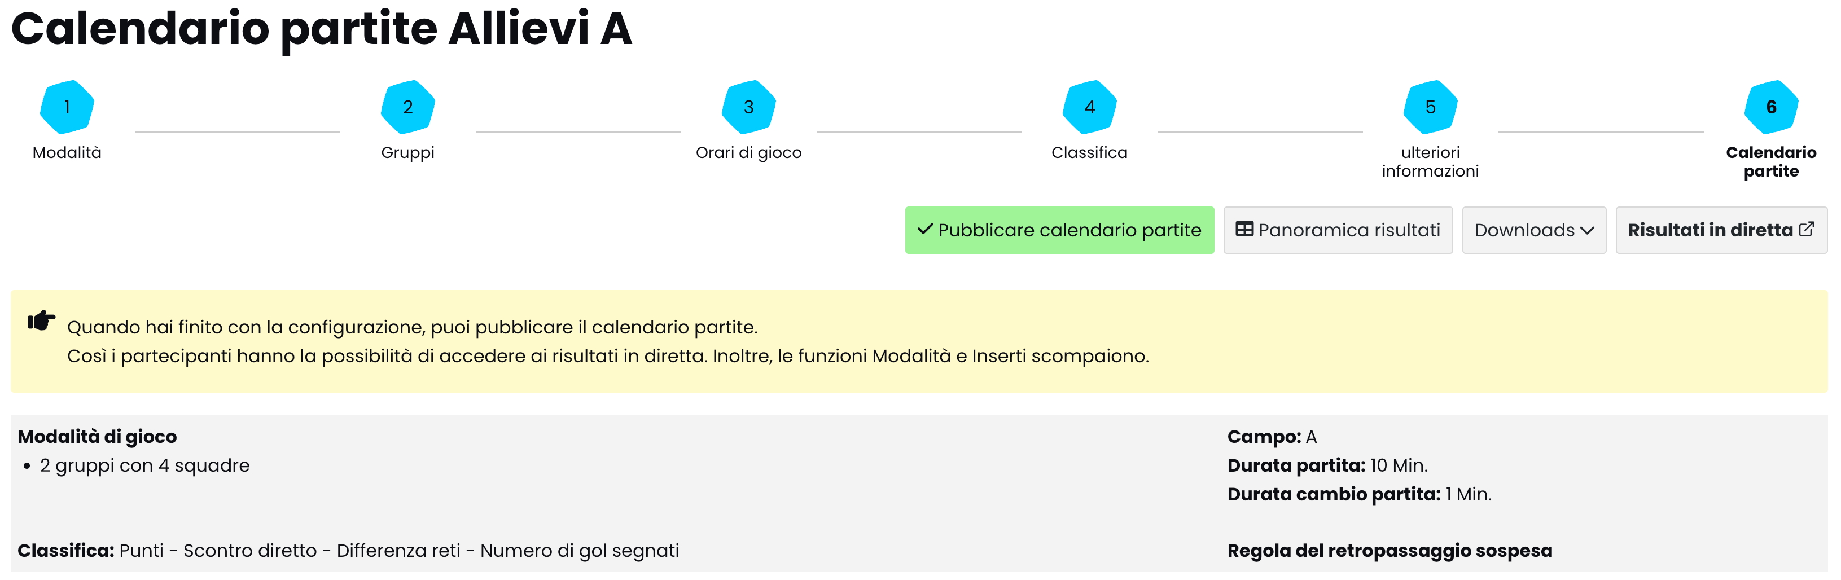Click the step 6 hexagon icon

1771,107
